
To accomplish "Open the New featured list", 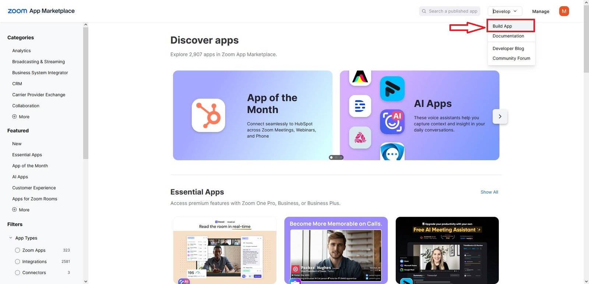I will 17,144.
